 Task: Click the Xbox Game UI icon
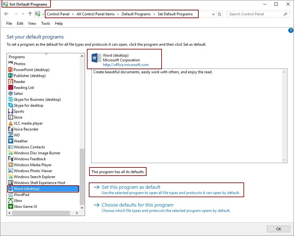pos(11,207)
